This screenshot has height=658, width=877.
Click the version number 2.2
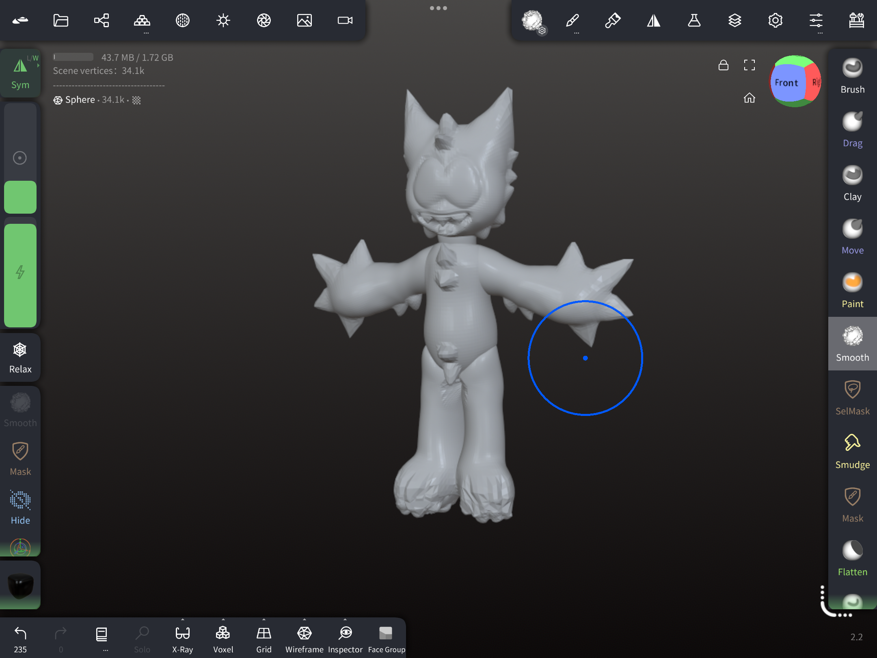point(857,637)
